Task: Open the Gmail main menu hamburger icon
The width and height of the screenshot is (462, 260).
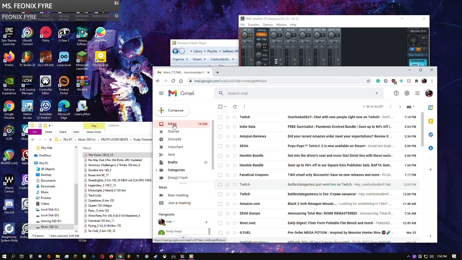Action: coord(161,93)
